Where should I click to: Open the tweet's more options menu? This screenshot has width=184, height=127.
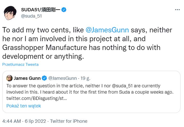pyautogui.click(x=177, y=10)
